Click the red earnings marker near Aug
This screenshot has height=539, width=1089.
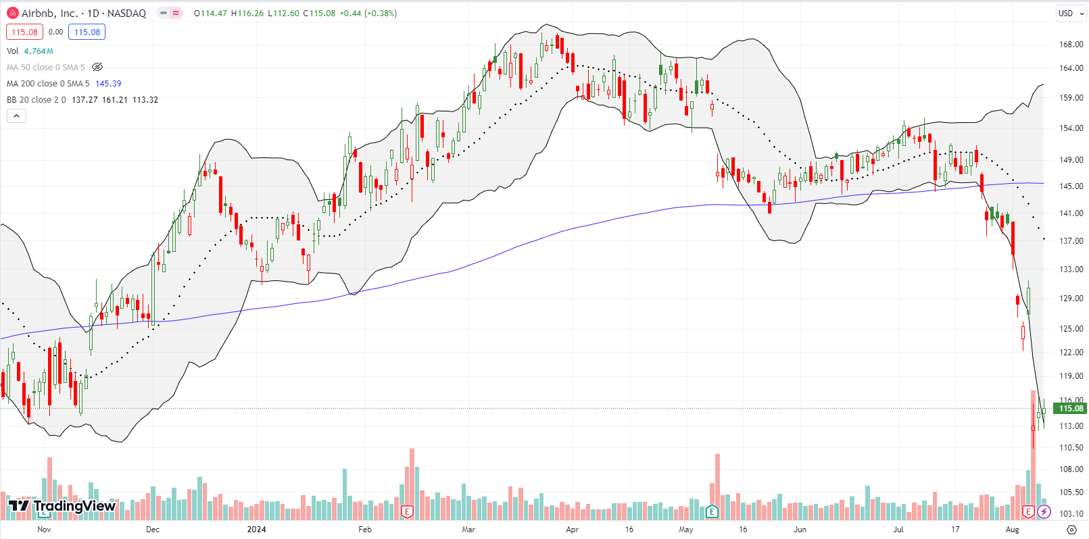pos(1029,512)
